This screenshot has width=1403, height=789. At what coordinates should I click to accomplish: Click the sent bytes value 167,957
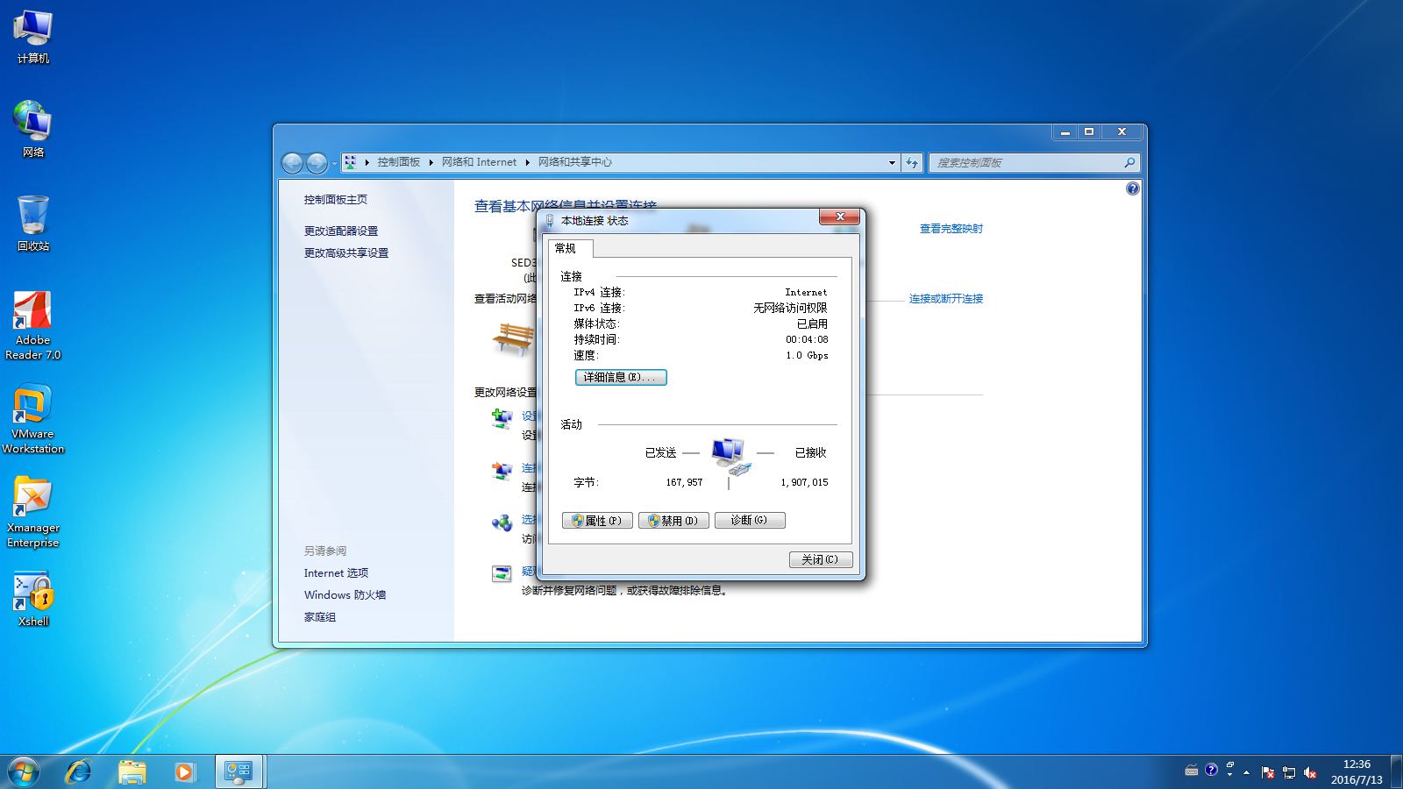(x=684, y=482)
